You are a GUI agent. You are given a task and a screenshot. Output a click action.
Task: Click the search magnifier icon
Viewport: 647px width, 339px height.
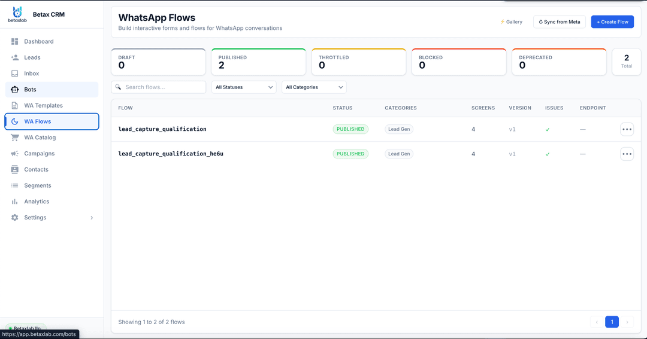pos(119,87)
